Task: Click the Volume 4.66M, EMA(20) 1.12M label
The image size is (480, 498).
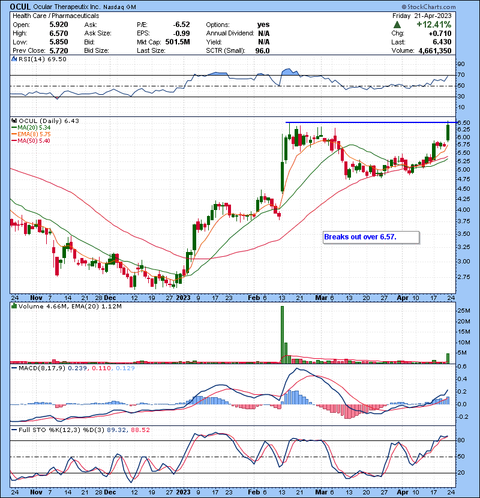Action: pos(70,307)
